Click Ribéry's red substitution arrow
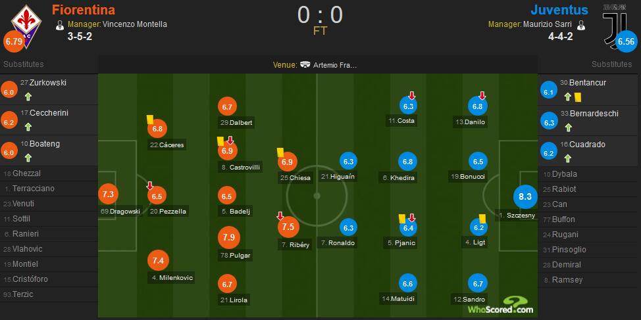641x320 pixels. [x=280, y=216]
